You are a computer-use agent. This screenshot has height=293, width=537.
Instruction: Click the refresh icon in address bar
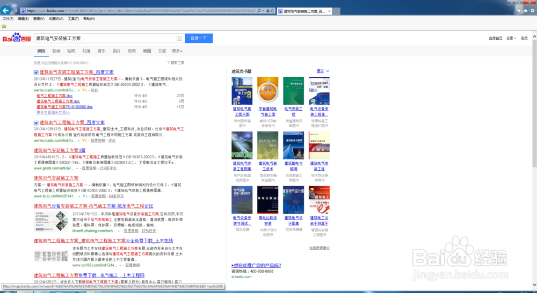click(x=273, y=11)
